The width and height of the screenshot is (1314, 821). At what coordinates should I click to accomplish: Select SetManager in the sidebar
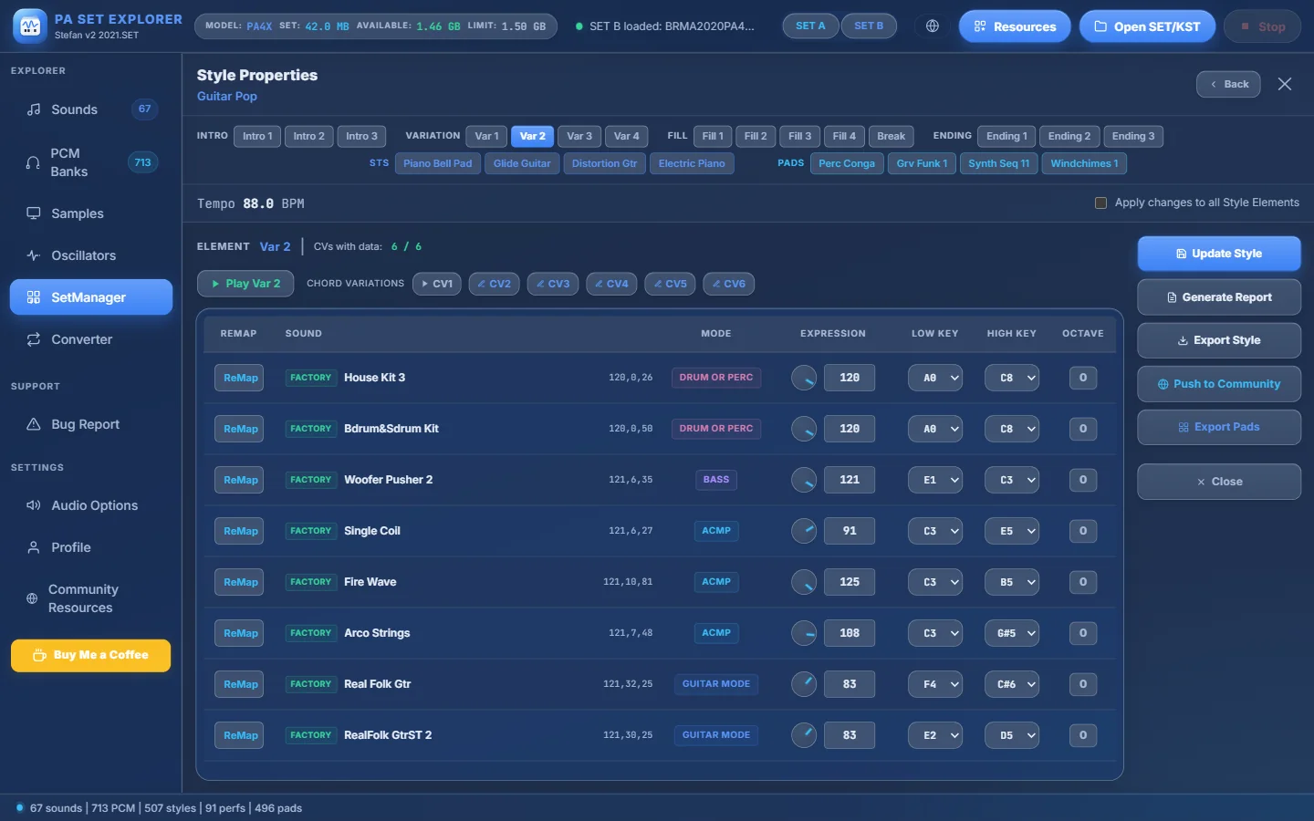tap(91, 297)
